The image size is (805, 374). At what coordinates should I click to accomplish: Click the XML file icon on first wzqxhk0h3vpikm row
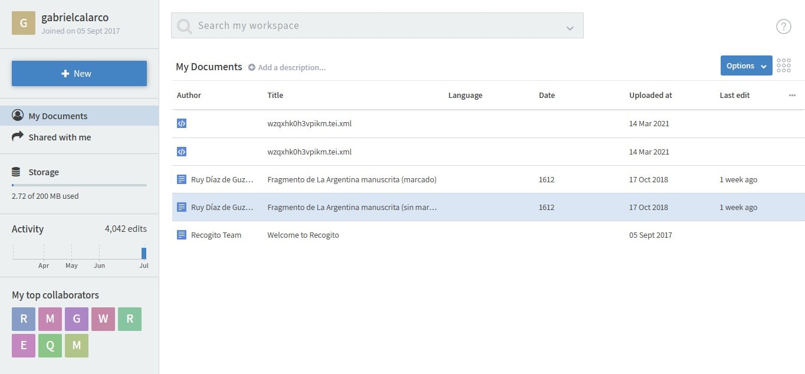pos(181,123)
